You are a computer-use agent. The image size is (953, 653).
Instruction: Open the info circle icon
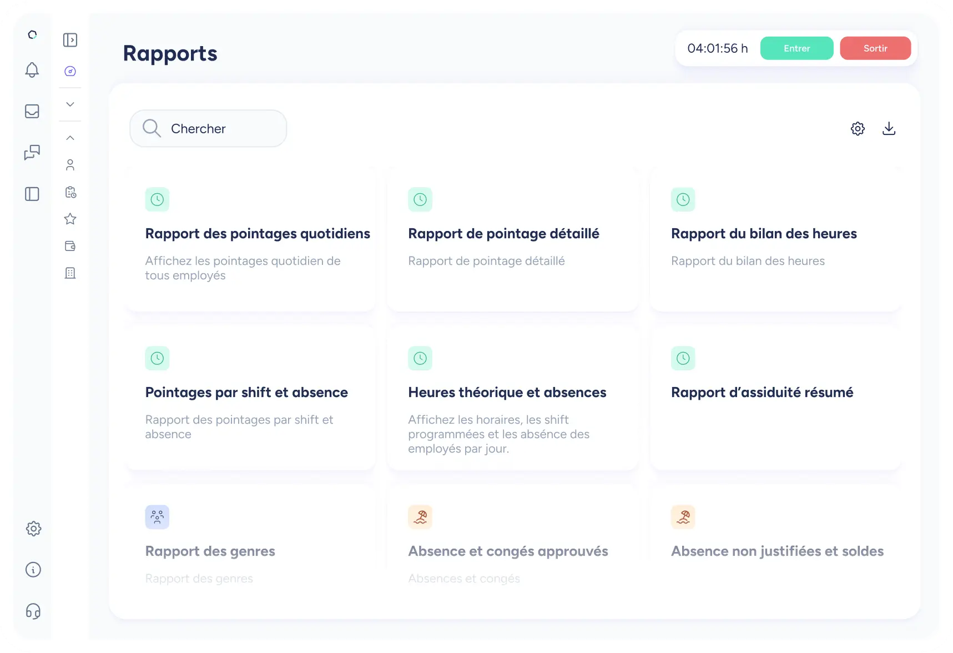pyautogui.click(x=33, y=570)
